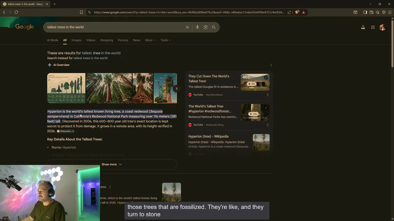The width and height of the screenshot is (394, 221).
Task: Open the Statue of Liberty comparison thumbnail
Action: pos(165,88)
